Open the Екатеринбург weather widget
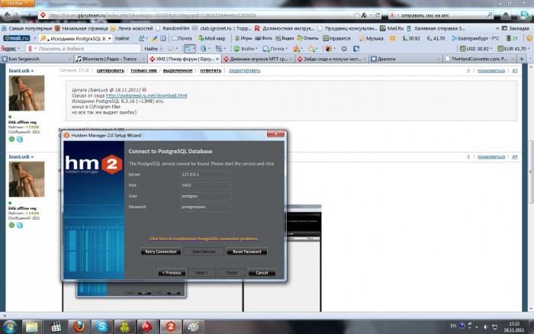The width and height of the screenshot is (534, 334). (x=475, y=38)
